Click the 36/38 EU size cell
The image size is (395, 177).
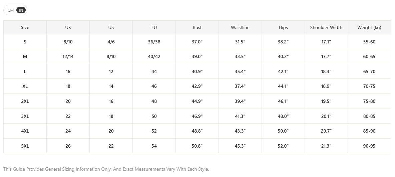click(154, 42)
